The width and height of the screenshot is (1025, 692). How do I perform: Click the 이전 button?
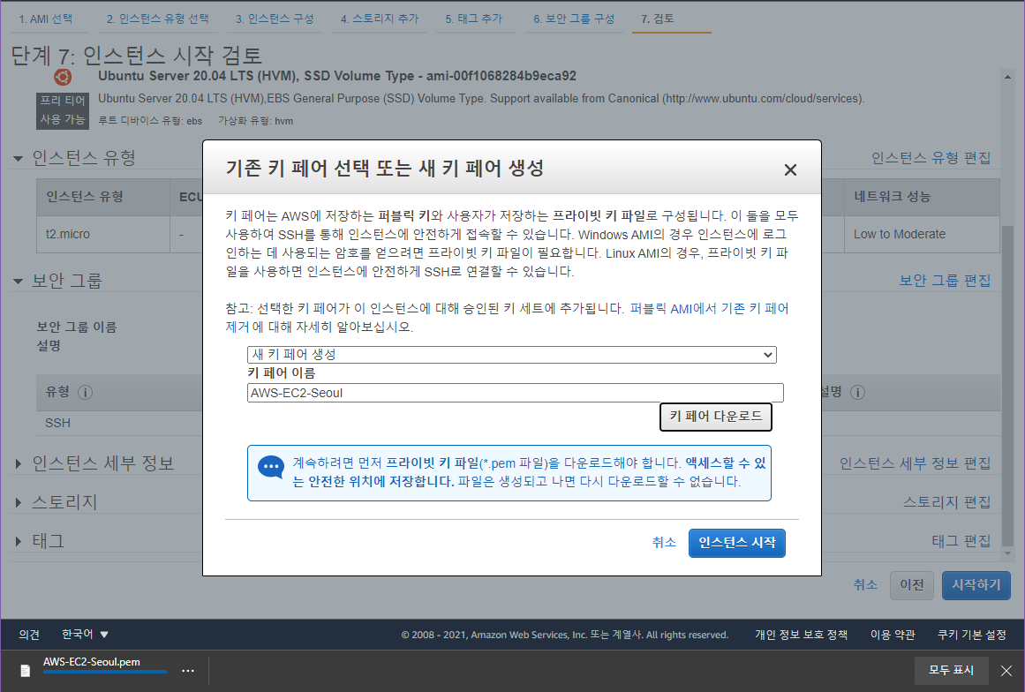[x=912, y=585]
